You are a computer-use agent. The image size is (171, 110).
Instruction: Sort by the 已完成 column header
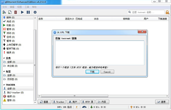click(x=84, y=19)
